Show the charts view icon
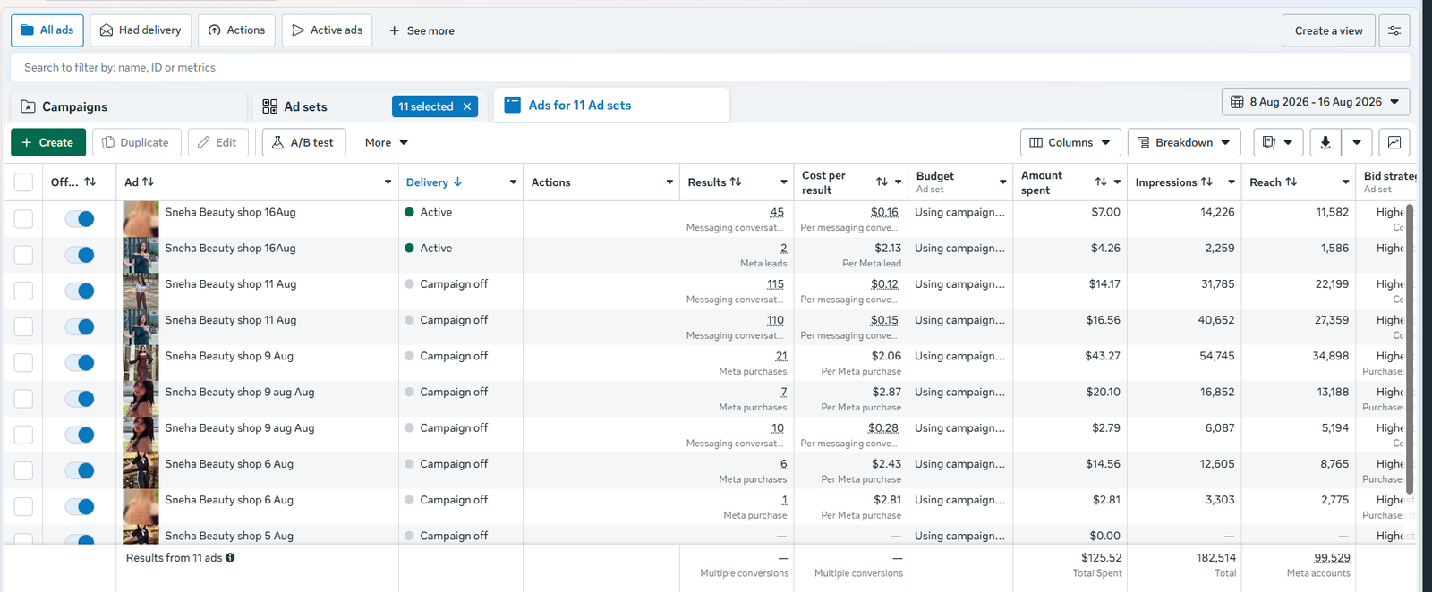Image resolution: width=1432 pixels, height=592 pixels. (1394, 142)
